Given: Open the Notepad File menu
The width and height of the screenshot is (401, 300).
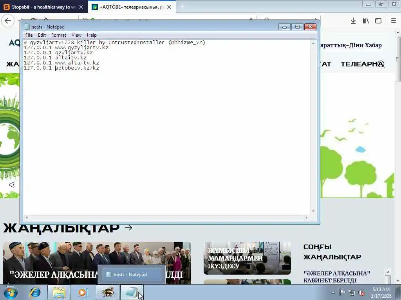Looking at the screenshot, I should point(29,35).
